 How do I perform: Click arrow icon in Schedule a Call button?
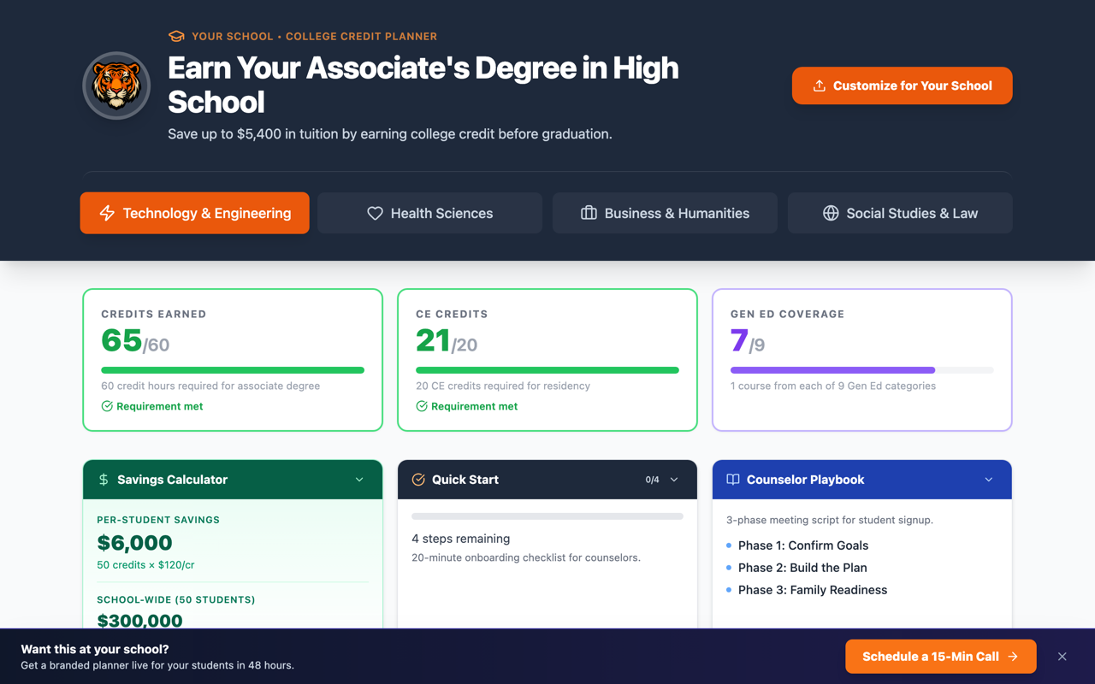1013,657
